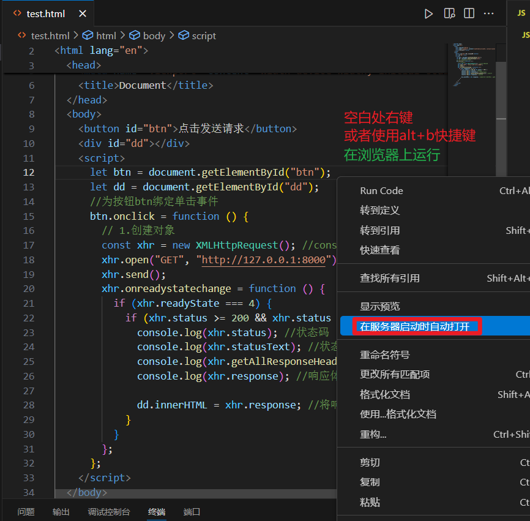Click the body cube icon in the breadcrumb
This screenshot has width=530, height=521.
[135, 35]
